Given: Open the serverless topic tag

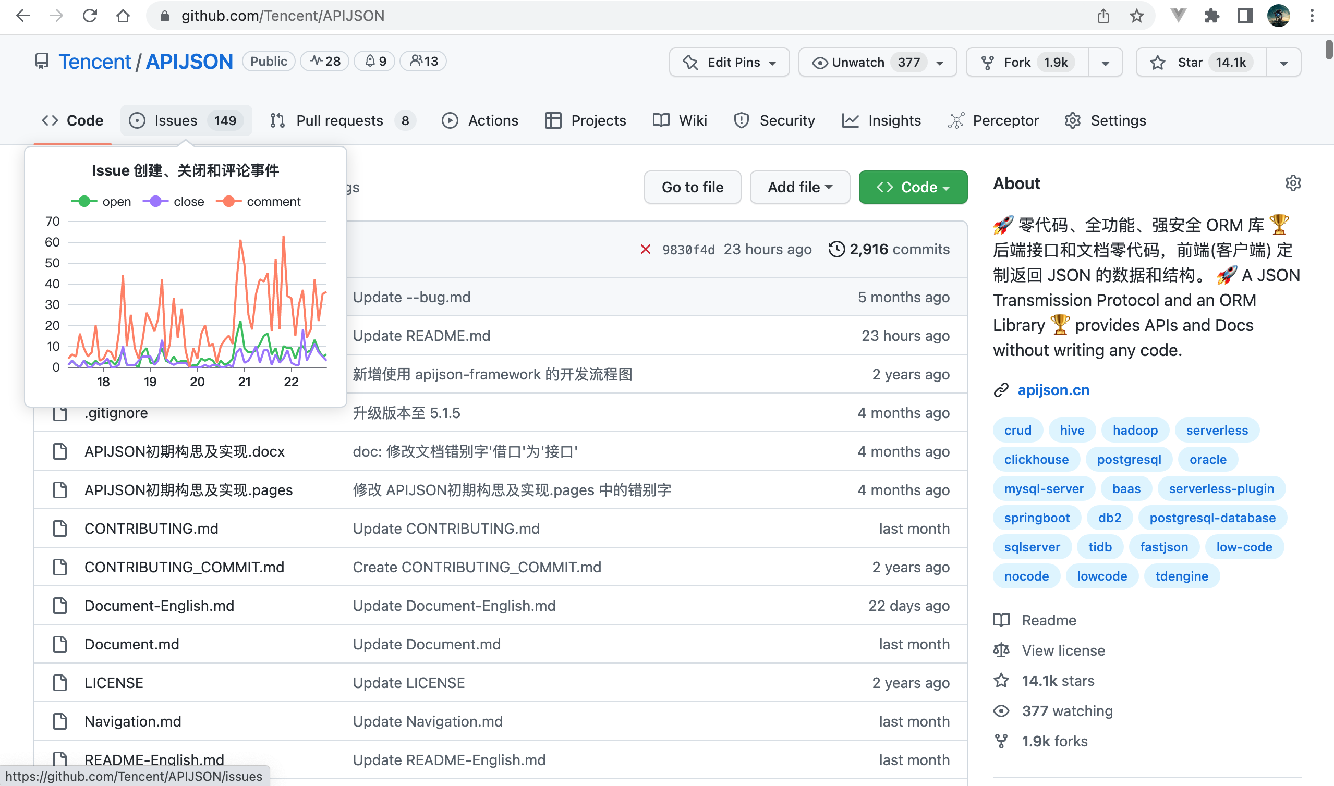Looking at the screenshot, I should [1216, 430].
